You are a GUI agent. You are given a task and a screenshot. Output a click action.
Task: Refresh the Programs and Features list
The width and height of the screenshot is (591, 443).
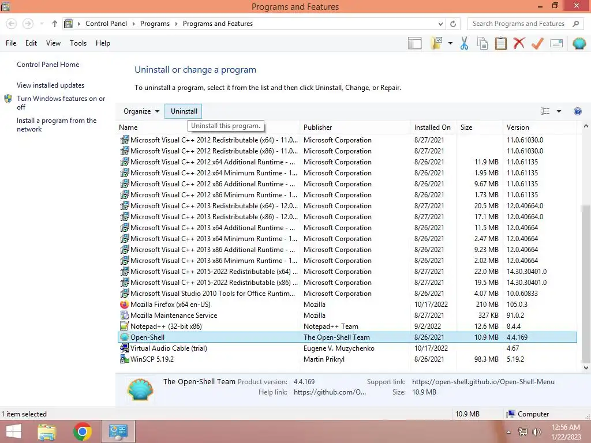pyautogui.click(x=453, y=24)
